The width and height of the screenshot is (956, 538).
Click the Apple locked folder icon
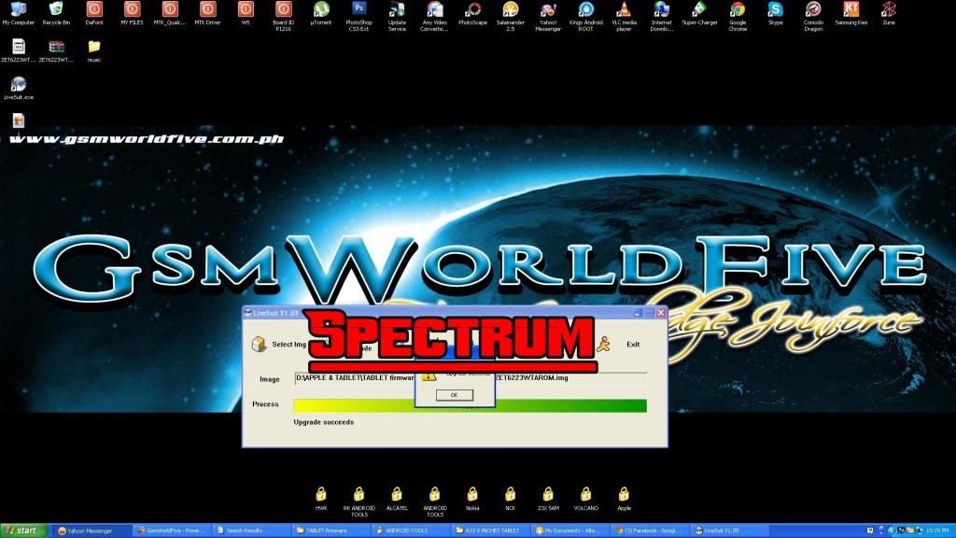(x=624, y=499)
